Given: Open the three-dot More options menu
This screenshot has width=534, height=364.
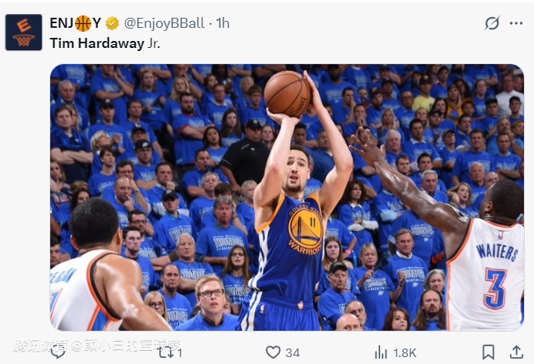Looking at the screenshot, I should [x=515, y=23].
